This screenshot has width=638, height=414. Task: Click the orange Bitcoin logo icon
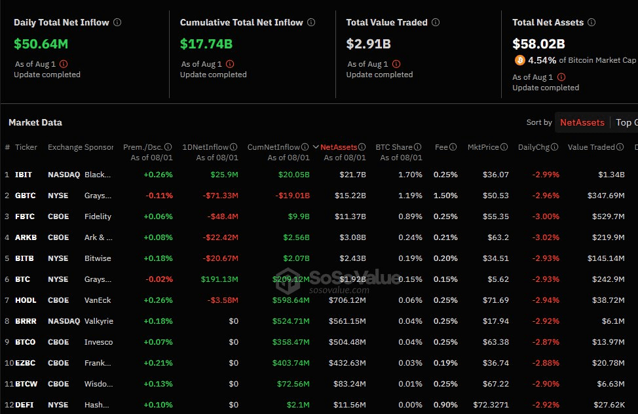tap(519, 60)
